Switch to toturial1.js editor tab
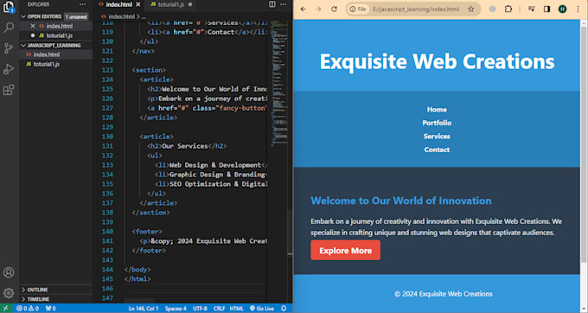Screen dimensions: 588x313 (170, 4)
